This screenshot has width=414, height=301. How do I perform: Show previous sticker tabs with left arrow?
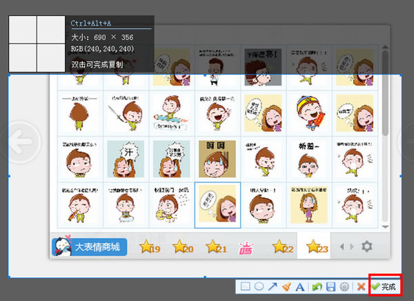(342, 246)
